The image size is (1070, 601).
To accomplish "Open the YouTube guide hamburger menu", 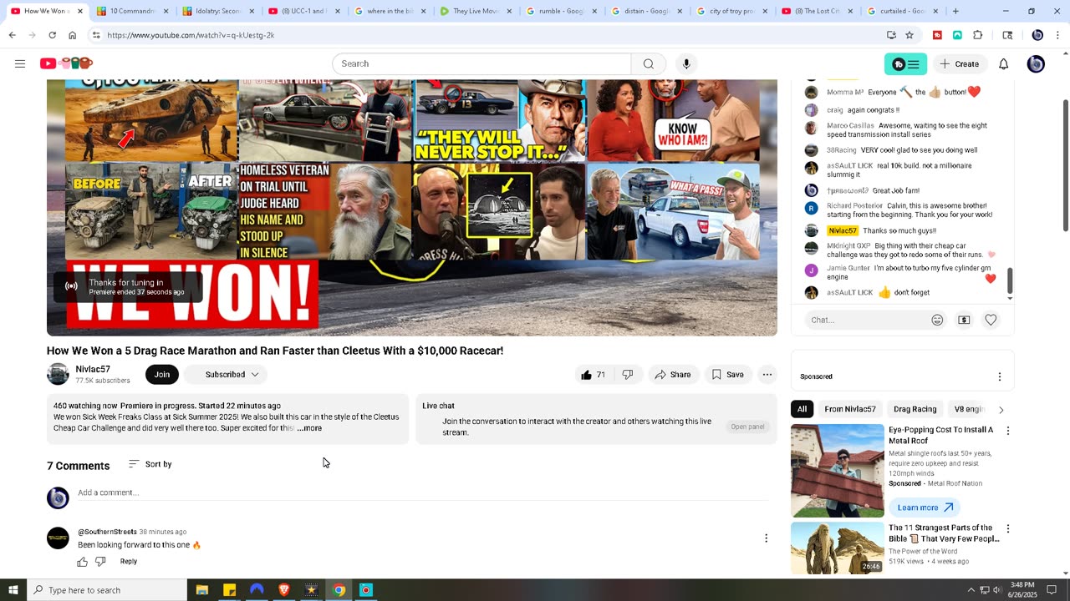I will click(x=20, y=63).
